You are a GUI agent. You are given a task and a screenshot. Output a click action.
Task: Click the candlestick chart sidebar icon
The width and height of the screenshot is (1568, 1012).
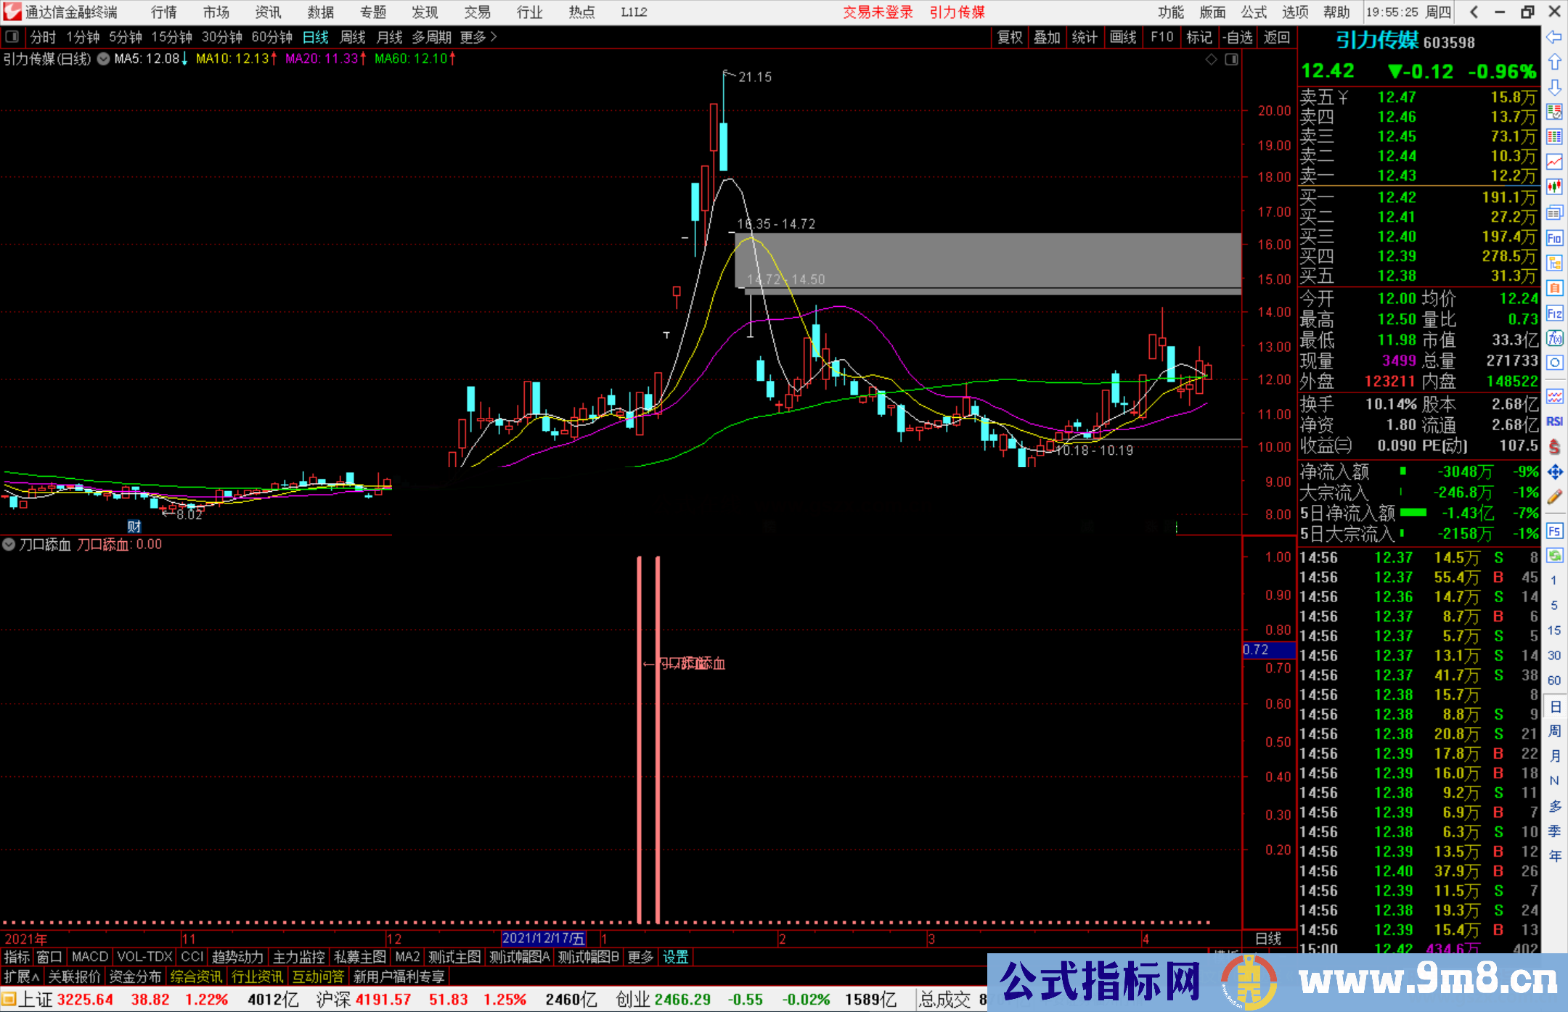[x=1554, y=186]
